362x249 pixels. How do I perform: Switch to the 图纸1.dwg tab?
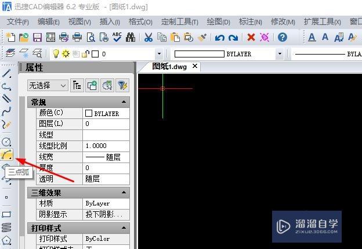[x=169, y=67]
